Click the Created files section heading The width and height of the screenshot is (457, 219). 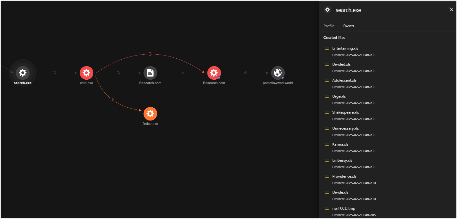coord(334,38)
